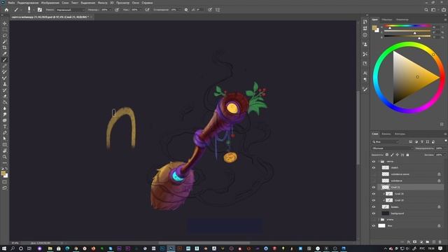Open the layer blending mode dropdown
The width and height of the screenshot is (448, 252).
point(392,148)
